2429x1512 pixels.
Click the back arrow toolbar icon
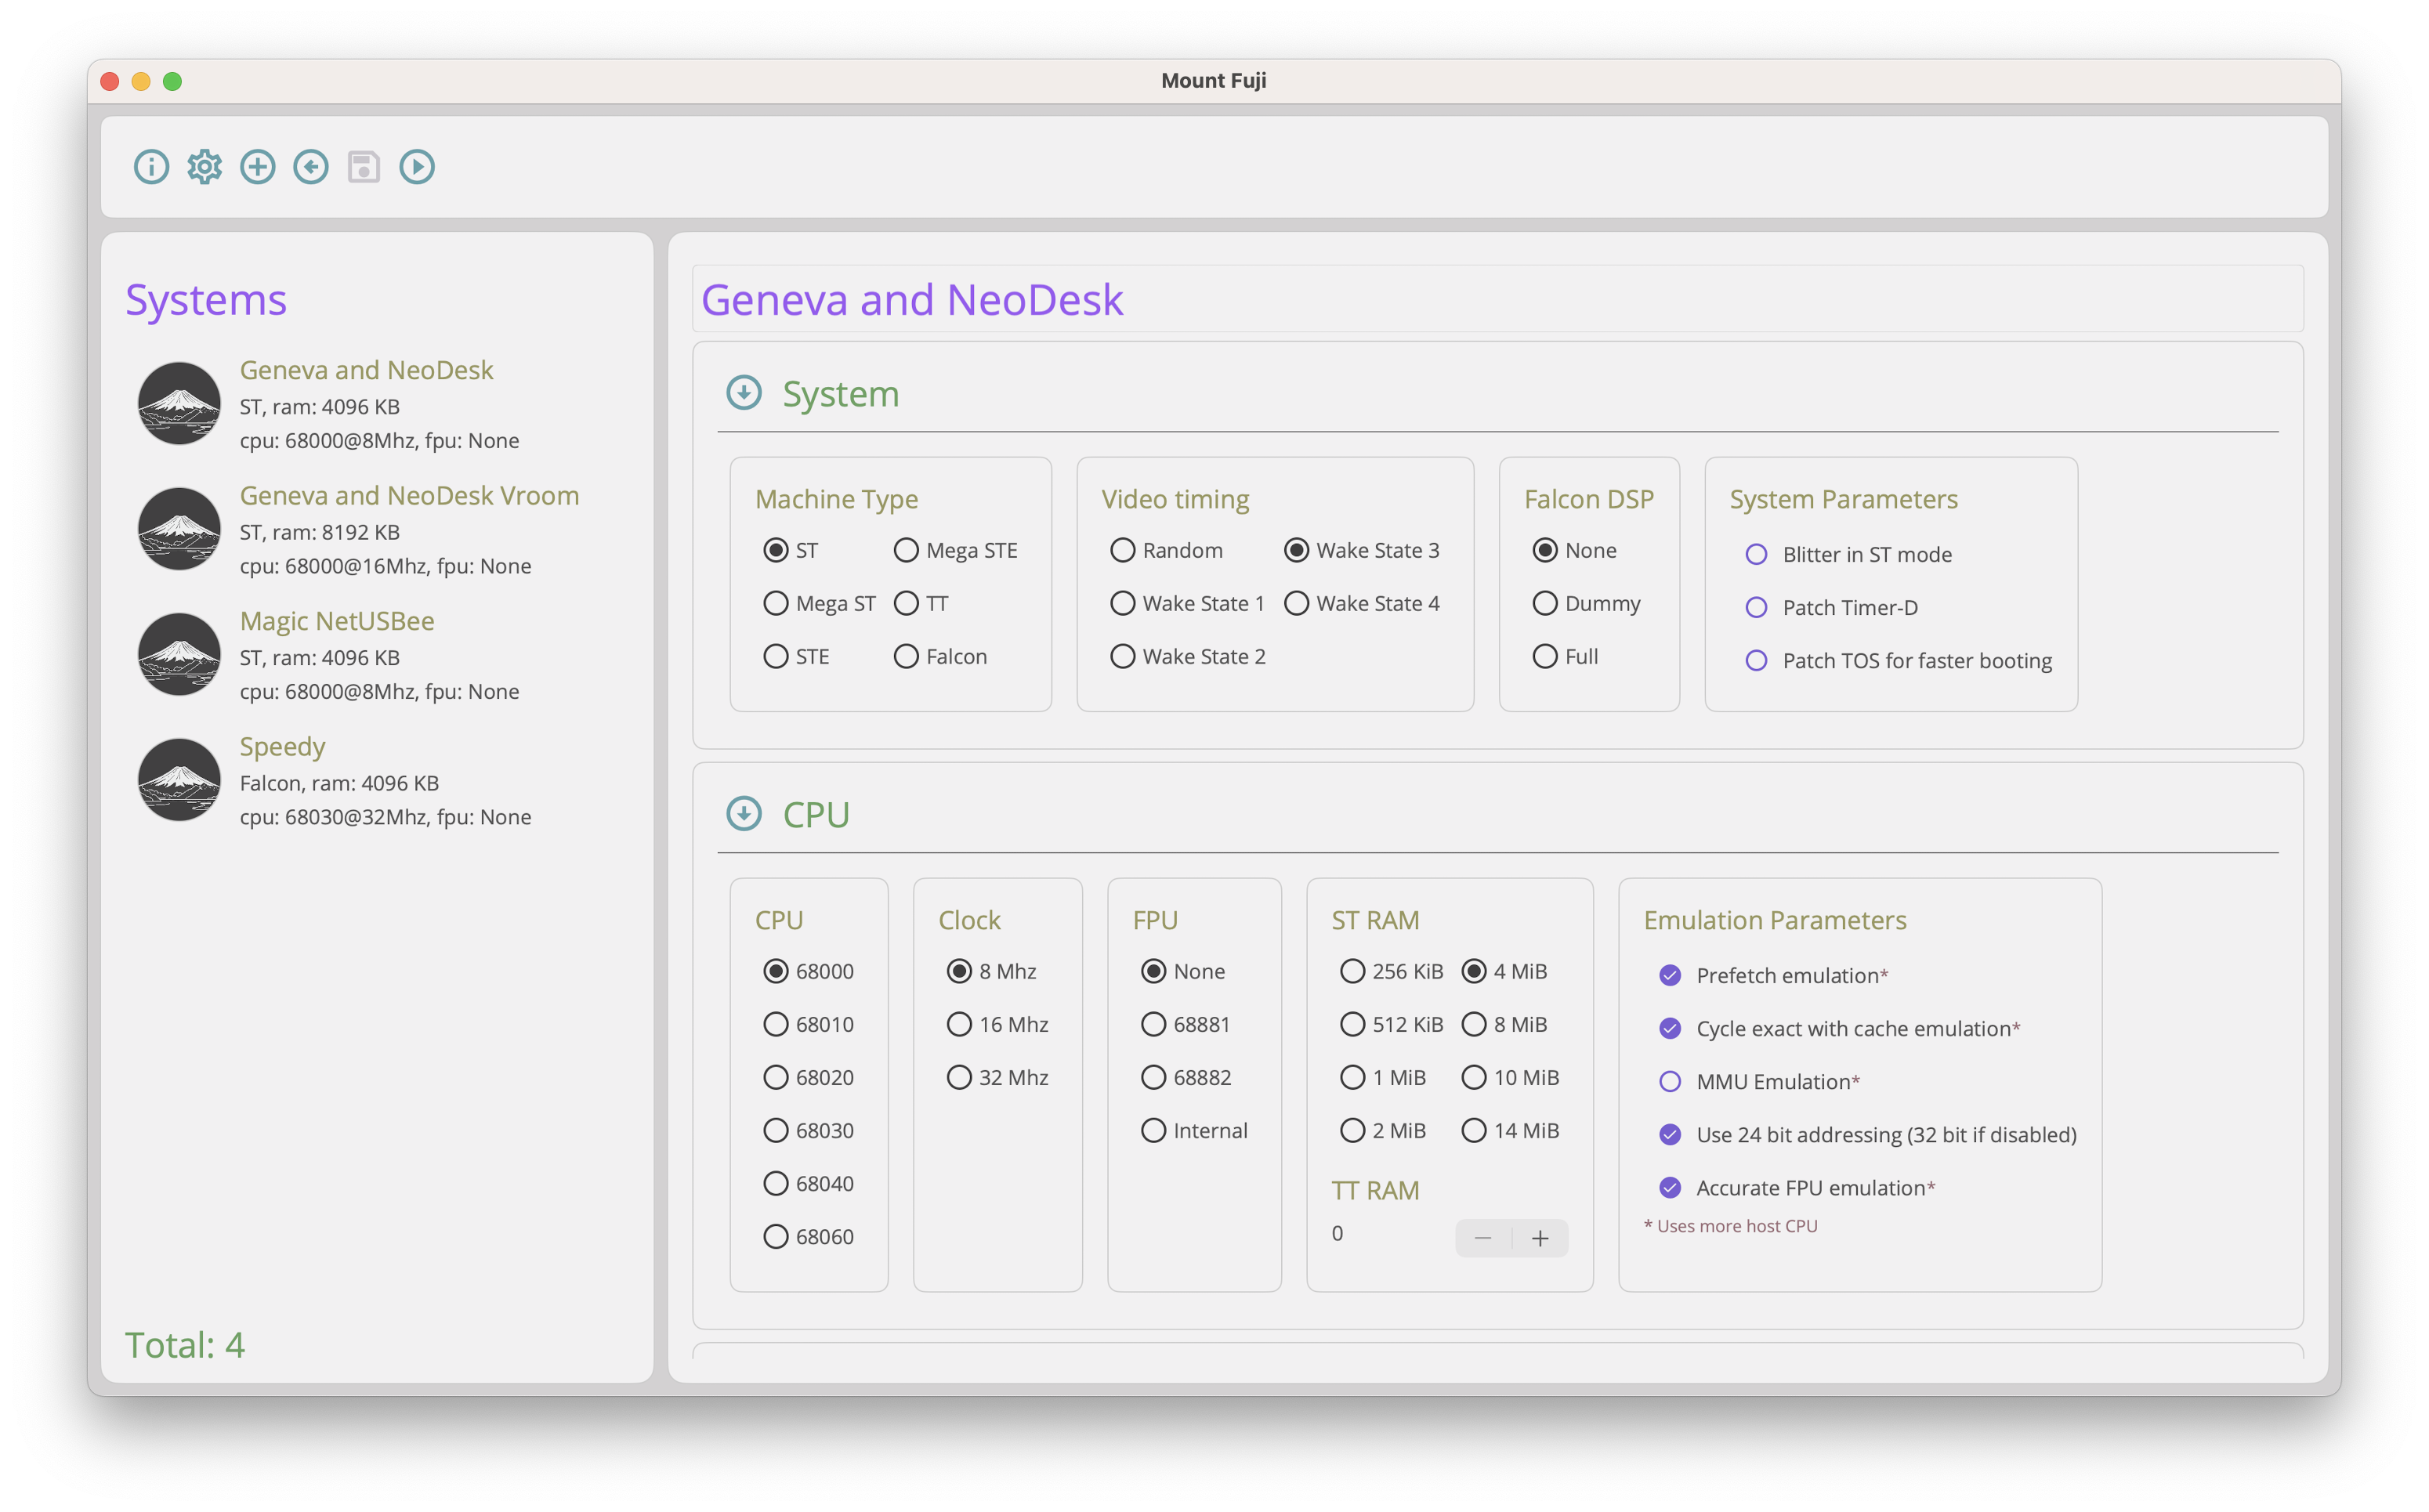coord(311,167)
